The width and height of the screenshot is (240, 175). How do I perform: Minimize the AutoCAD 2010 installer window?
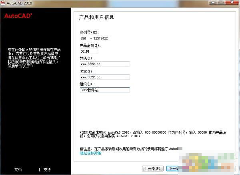click(x=213, y=2)
